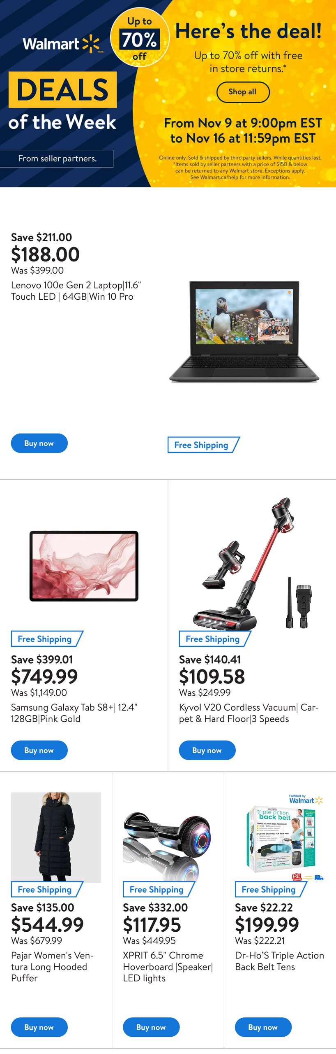The image size is (336, 1054).
Task: Open Samsung Galaxy Tab S8+ image
Action: click(84, 566)
